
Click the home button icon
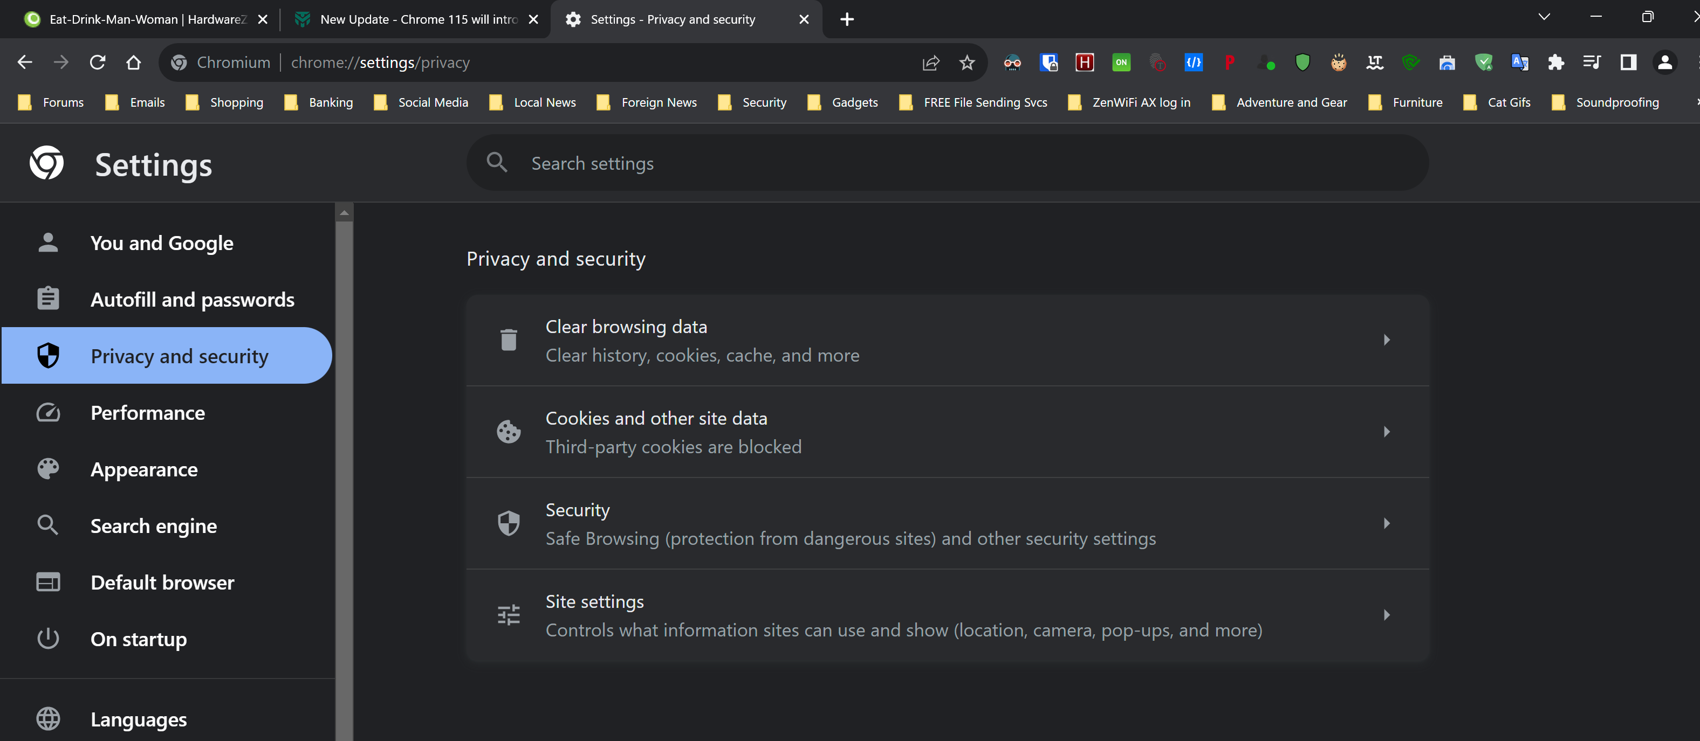point(133,63)
